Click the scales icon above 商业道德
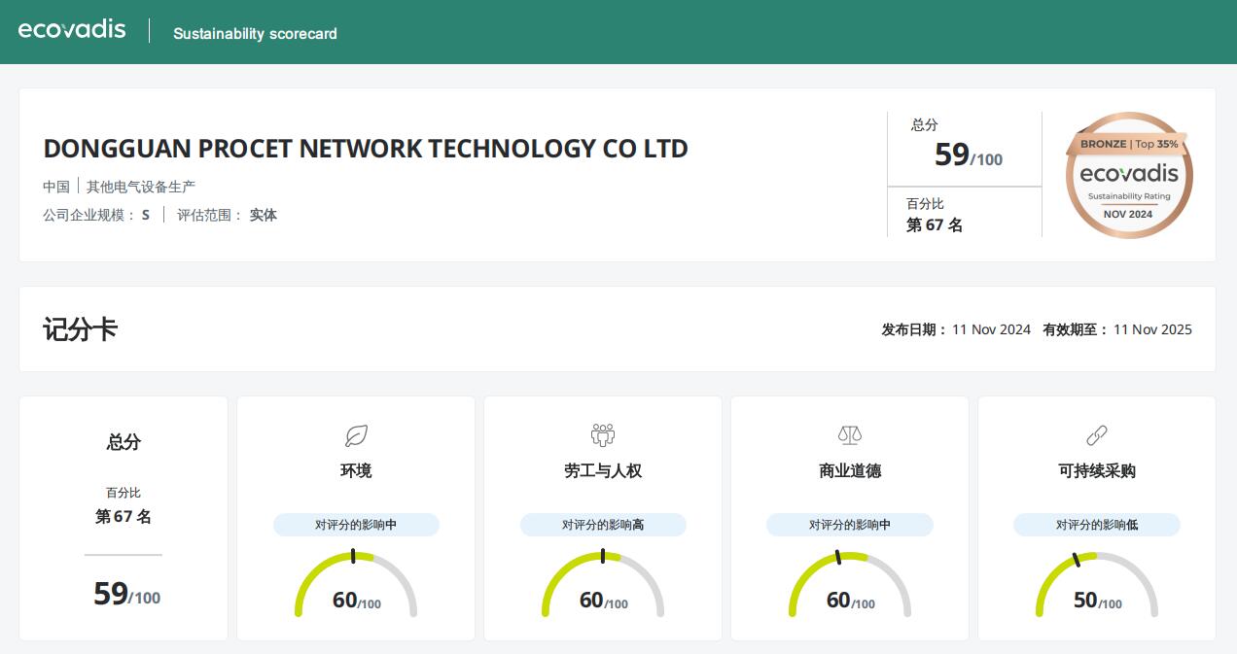The image size is (1237, 654). tap(850, 435)
